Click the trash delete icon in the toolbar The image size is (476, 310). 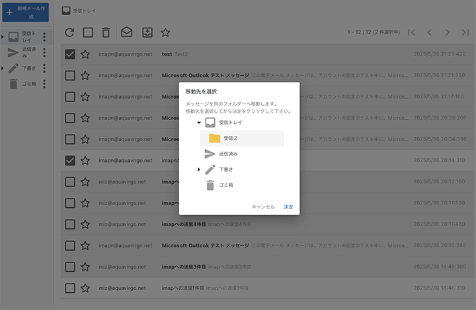pyautogui.click(x=106, y=32)
